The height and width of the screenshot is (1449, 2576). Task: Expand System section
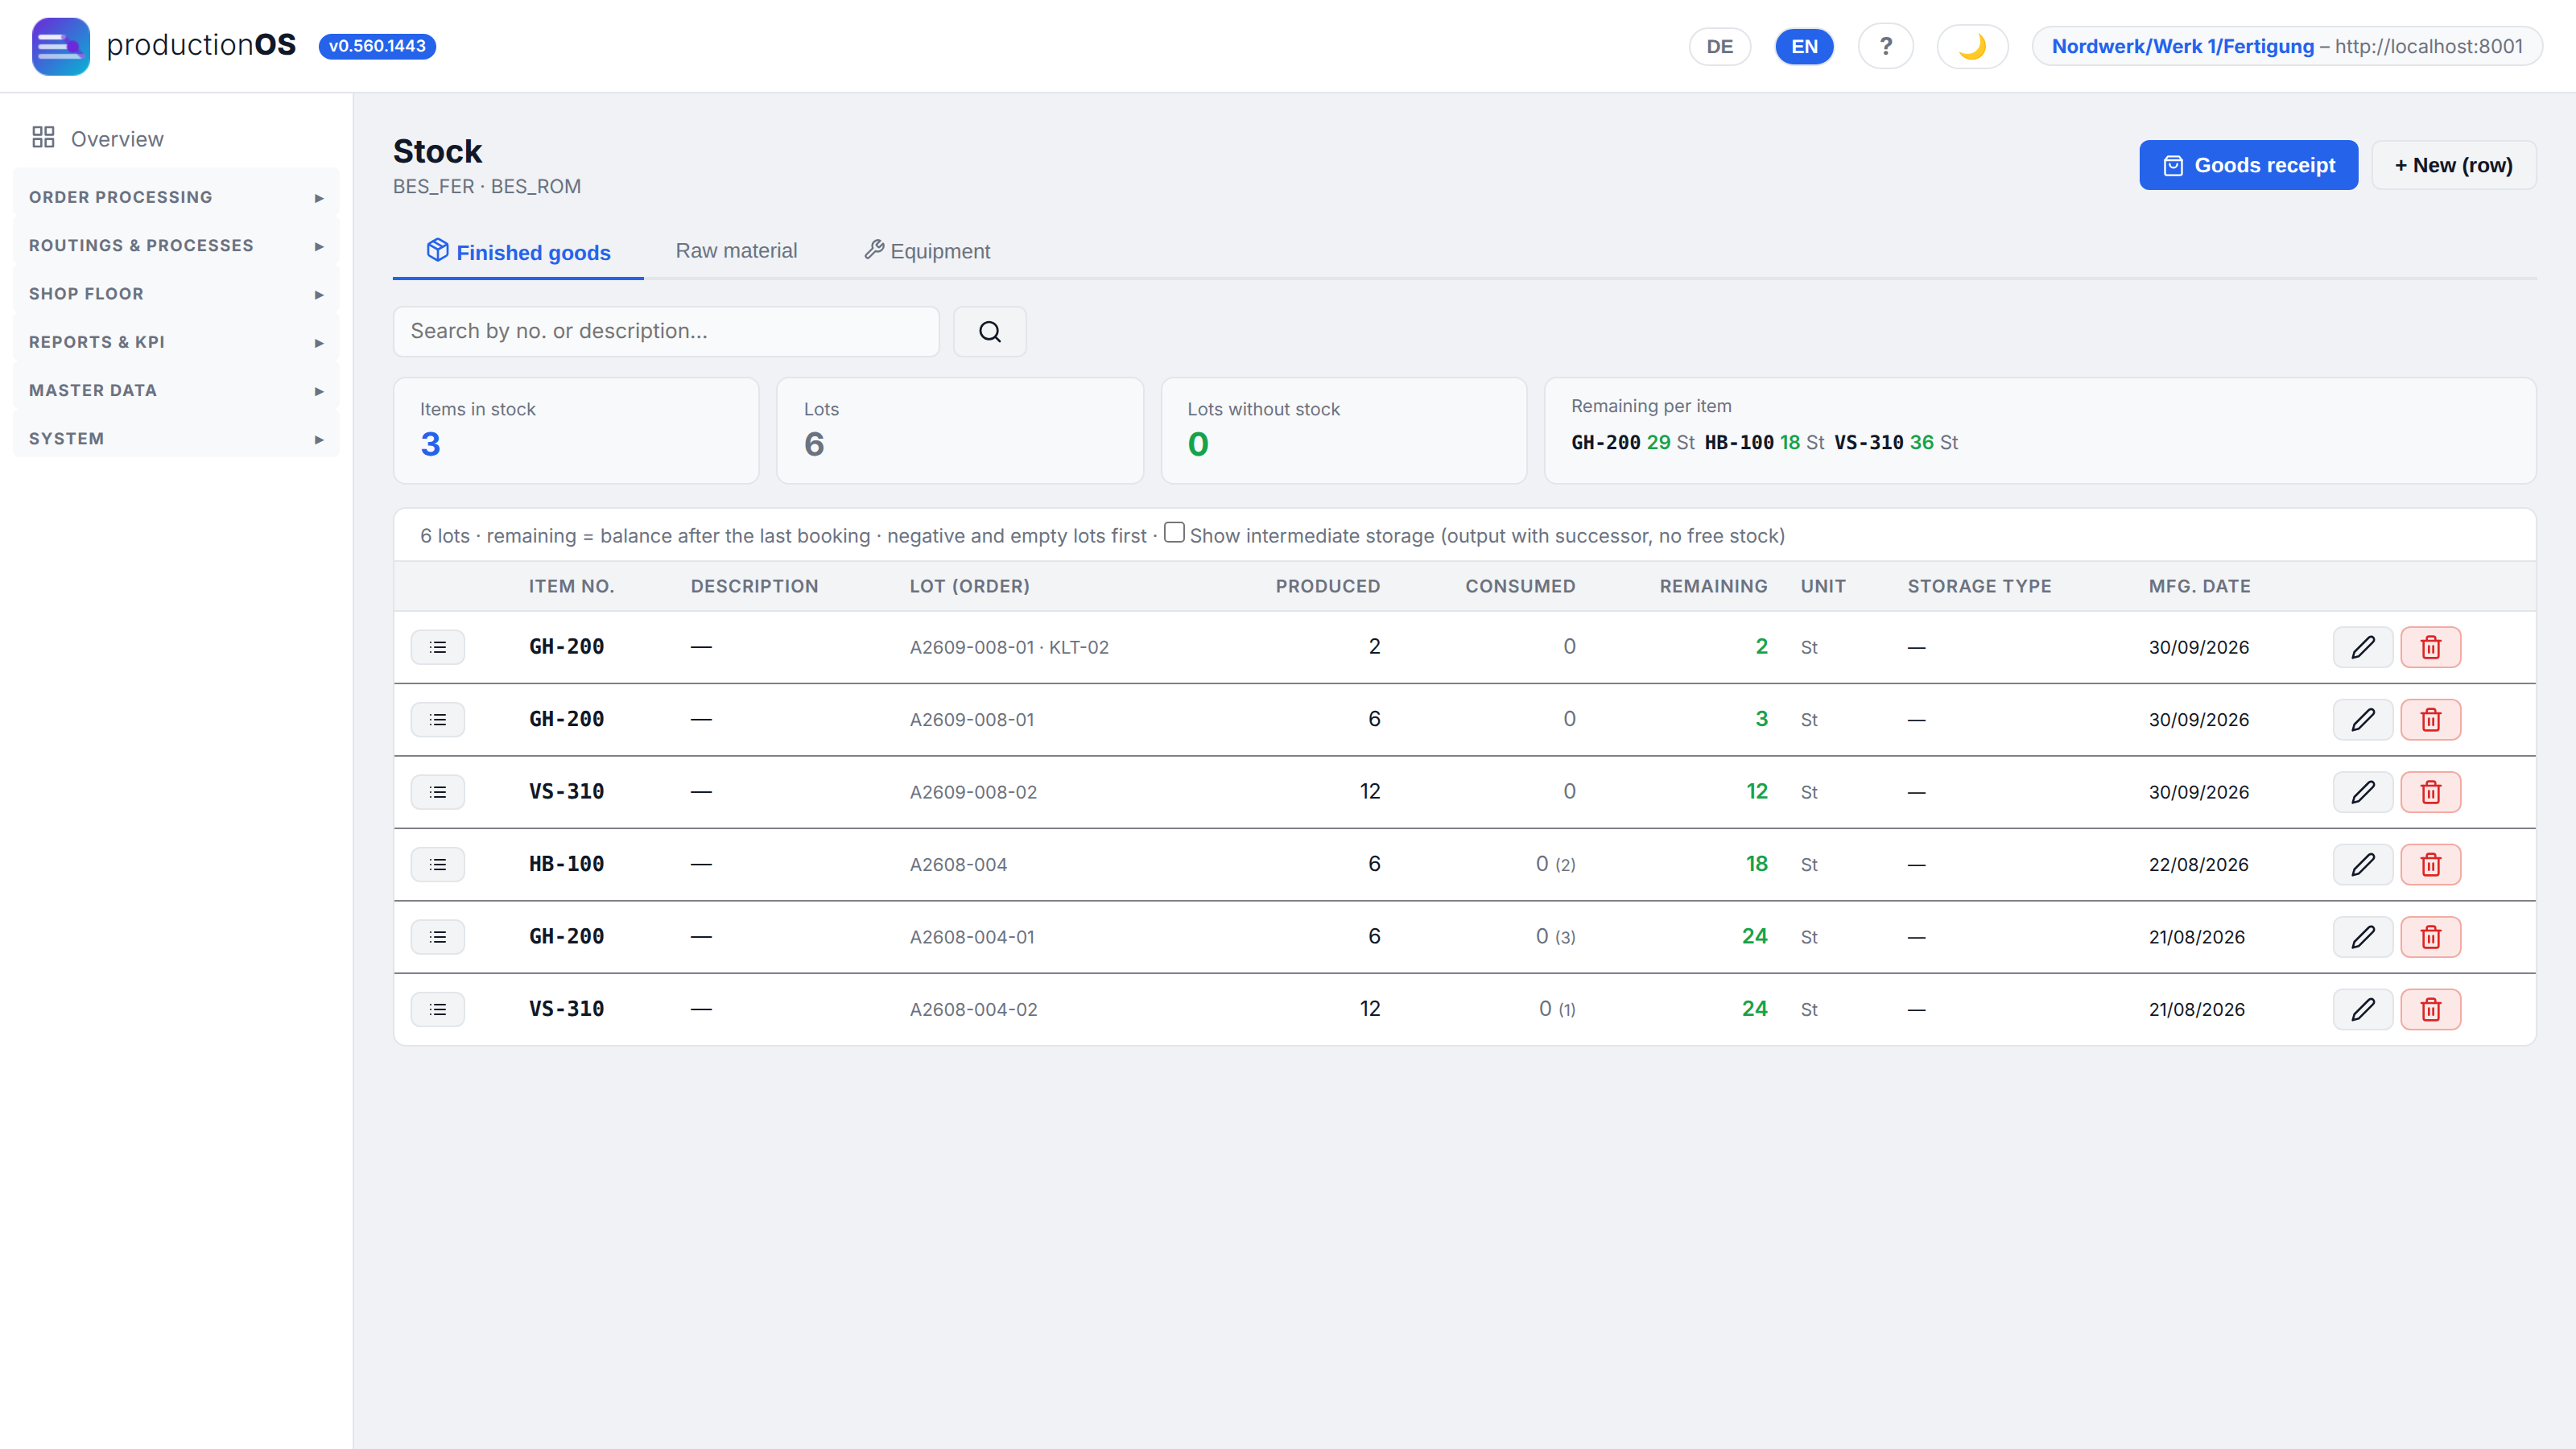[x=176, y=439]
